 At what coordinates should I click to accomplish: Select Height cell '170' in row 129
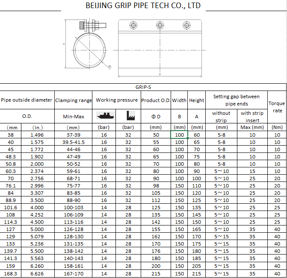[x=197, y=237]
